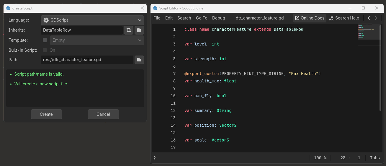Viewport: 386px width, 166px height.
Task: Open Search Help
Action: pyautogui.click(x=344, y=18)
